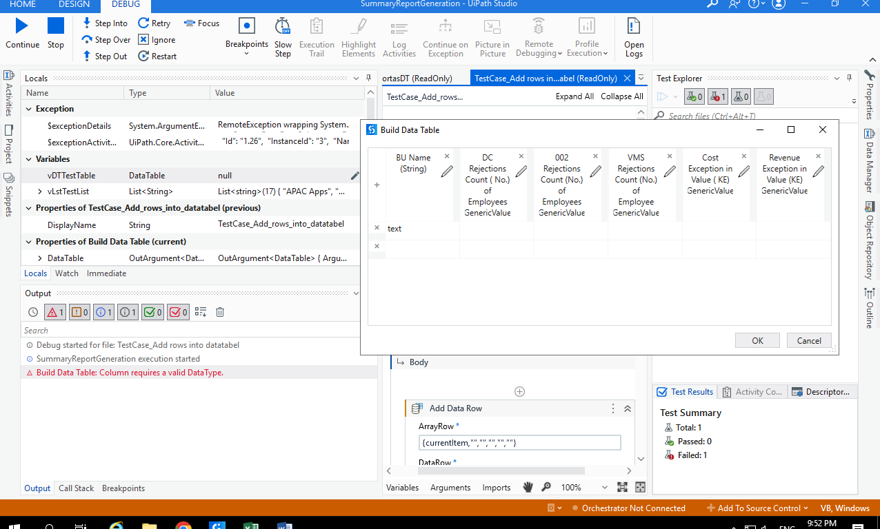Expand the vLstTestList variable
This screenshot has width=880, height=529.
pyautogui.click(x=41, y=191)
